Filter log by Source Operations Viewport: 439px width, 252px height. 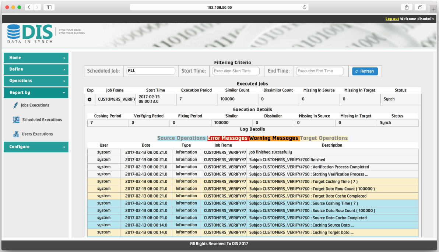pyautogui.click(x=182, y=138)
